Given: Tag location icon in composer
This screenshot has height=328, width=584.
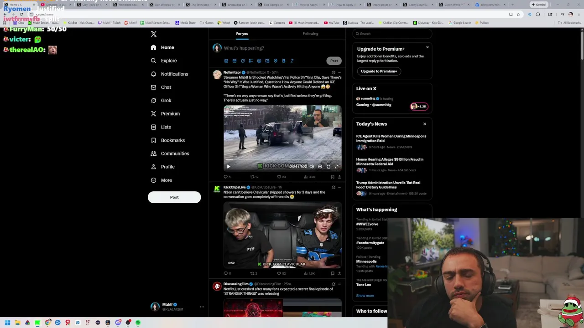Looking at the screenshot, I should [x=276, y=61].
